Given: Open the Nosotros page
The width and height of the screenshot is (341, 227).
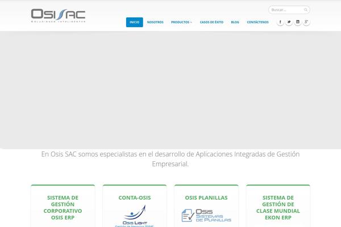Looking at the screenshot, I should [155, 22].
